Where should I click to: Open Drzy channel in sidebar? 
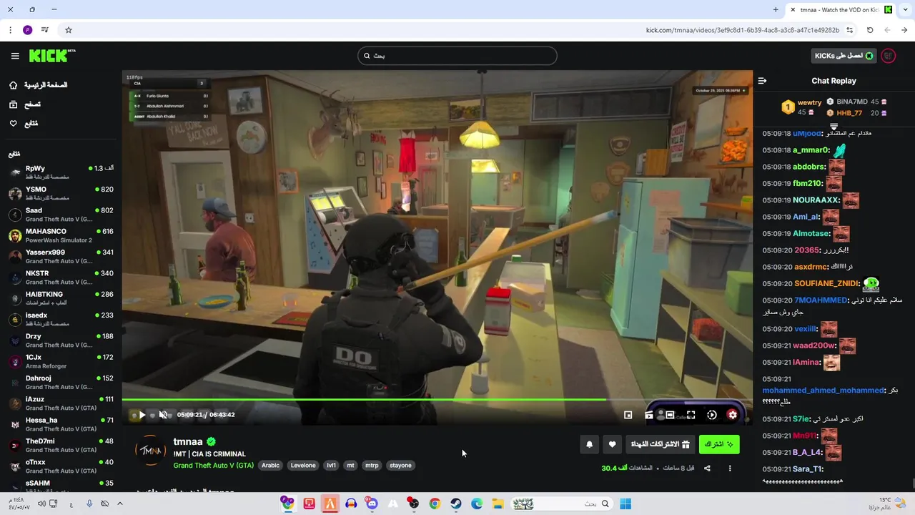click(61, 340)
